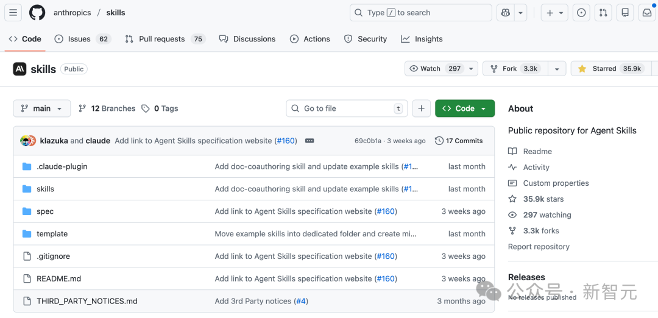The width and height of the screenshot is (658, 318).
Task: View the 17 Commits history
Action: 459,141
